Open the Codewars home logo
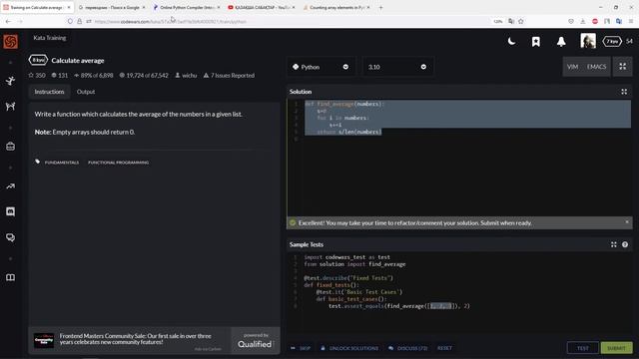The image size is (639, 359). [11, 41]
